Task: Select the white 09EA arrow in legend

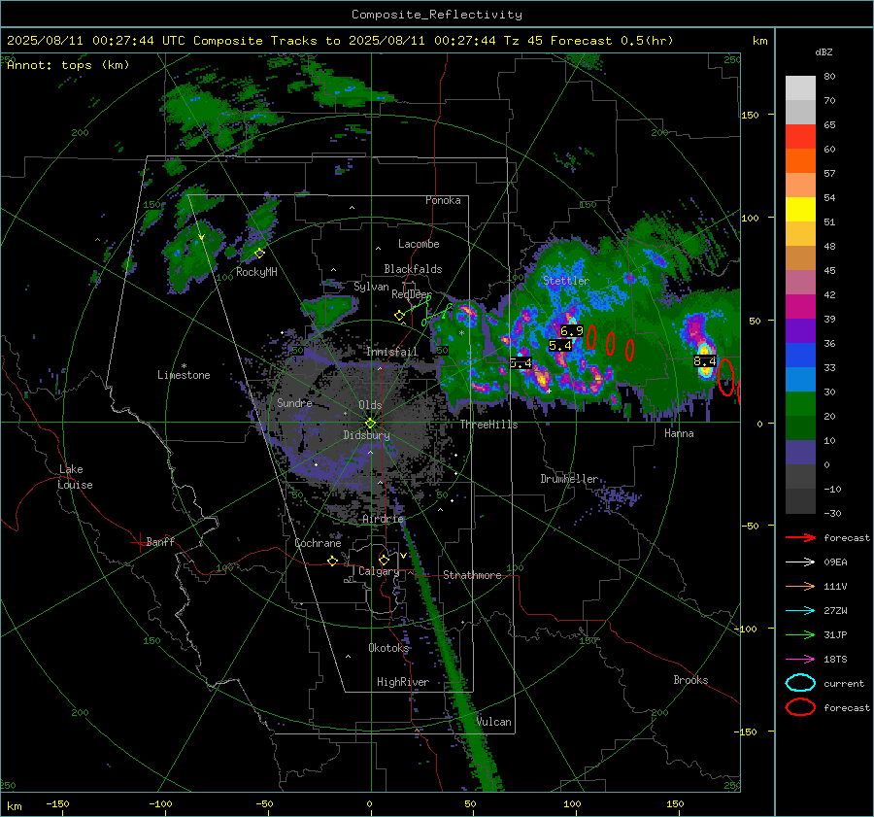Action: click(800, 562)
